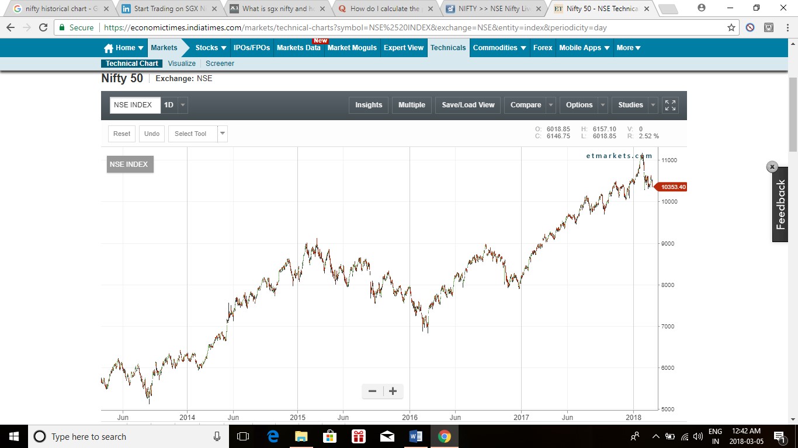Check battery status icon
Image resolution: width=798 pixels, height=448 pixels.
point(670,436)
